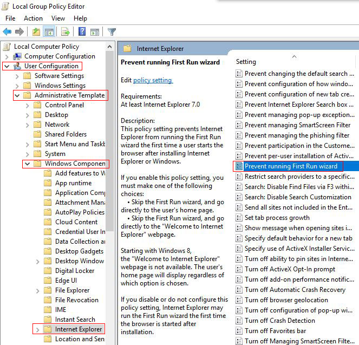Expand the System tree node
This screenshot has width=359, height=345.
coord(28,154)
